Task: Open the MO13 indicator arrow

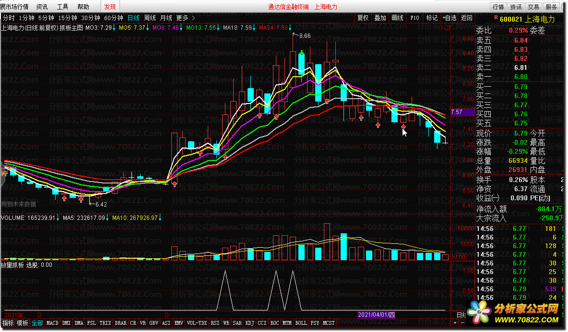Action: pos(218,28)
